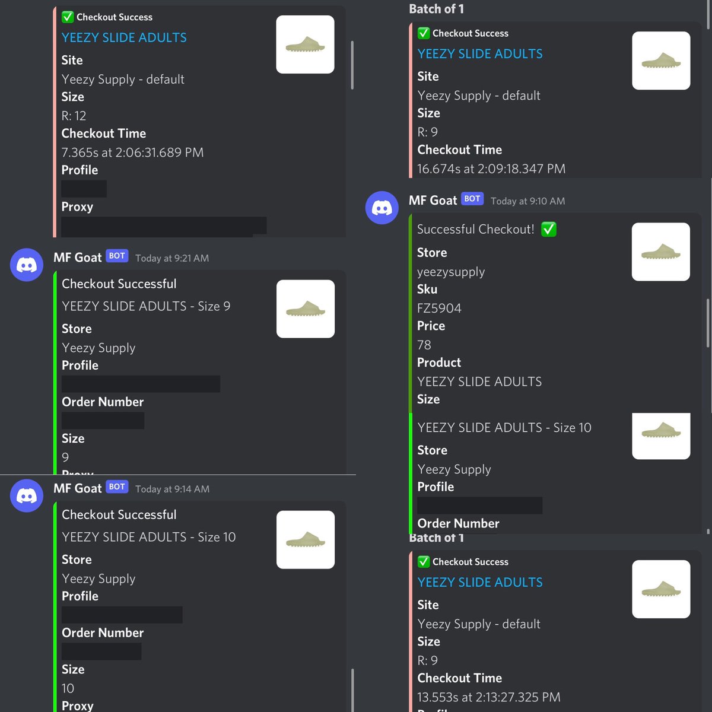Click redacted profile field in Size 9 embed
712x712 pixels.
coord(141,384)
